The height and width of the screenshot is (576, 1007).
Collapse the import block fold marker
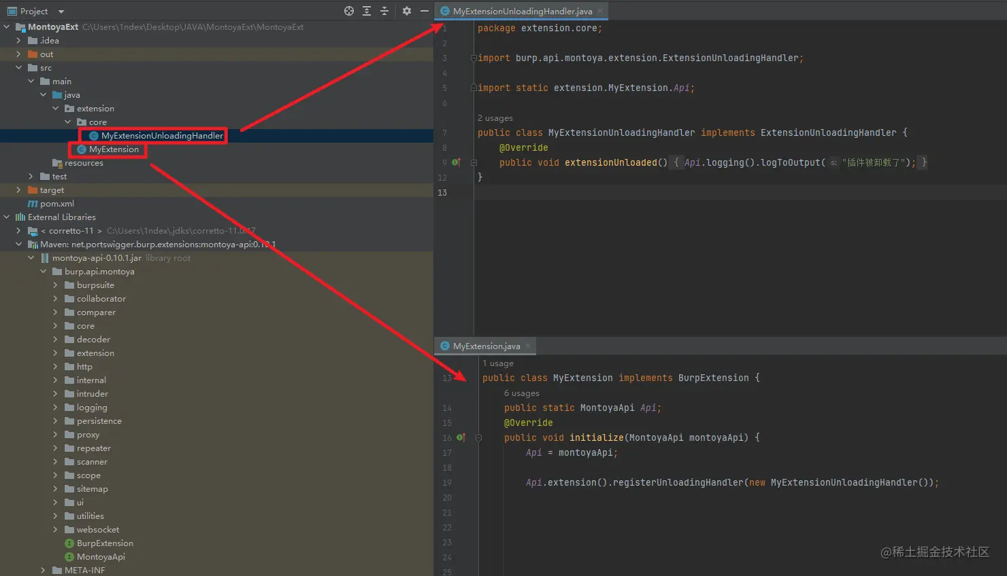474,58
